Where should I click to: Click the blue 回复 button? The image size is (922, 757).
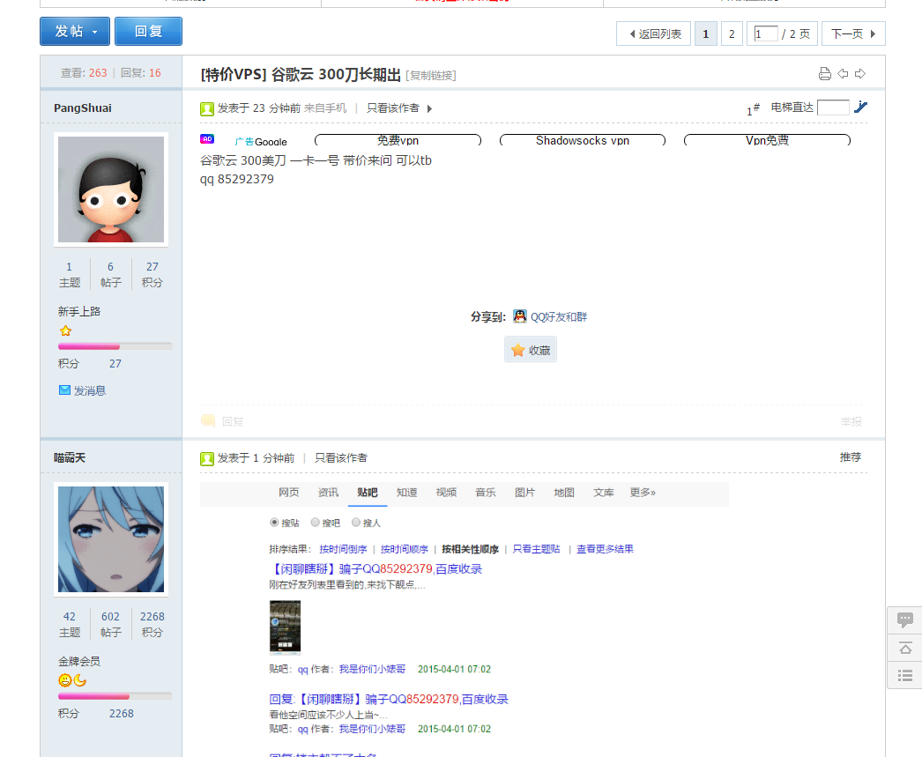click(148, 31)
